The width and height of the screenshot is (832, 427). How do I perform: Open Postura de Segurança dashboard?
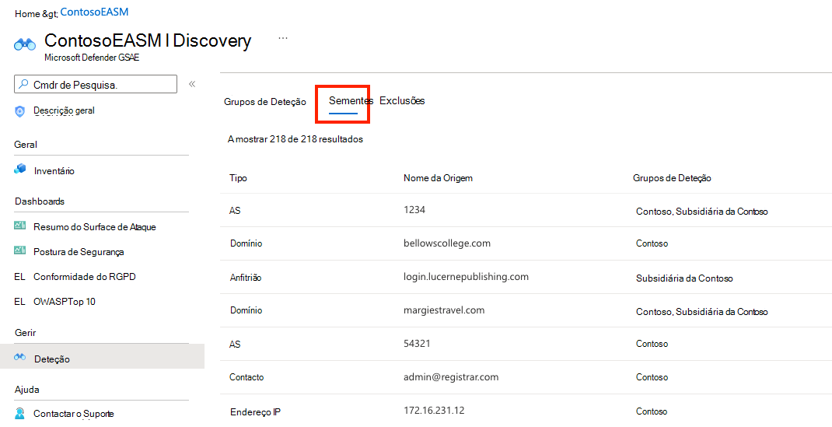[79, 252]
